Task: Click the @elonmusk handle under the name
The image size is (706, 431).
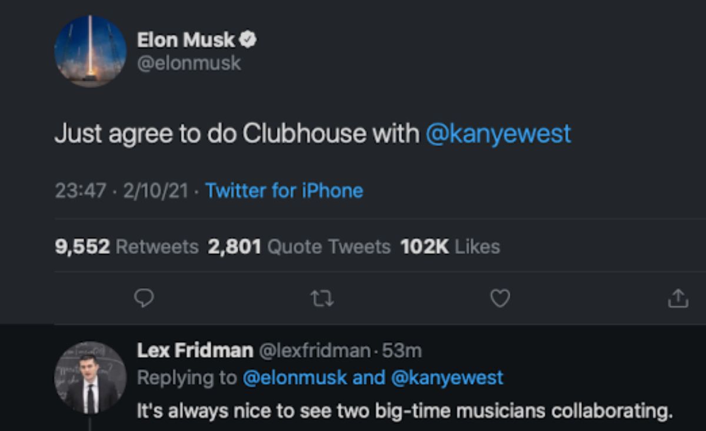Action: click(x=189, y=63)
